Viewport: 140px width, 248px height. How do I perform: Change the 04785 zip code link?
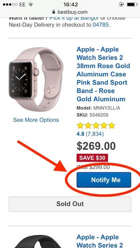point(101,25)
